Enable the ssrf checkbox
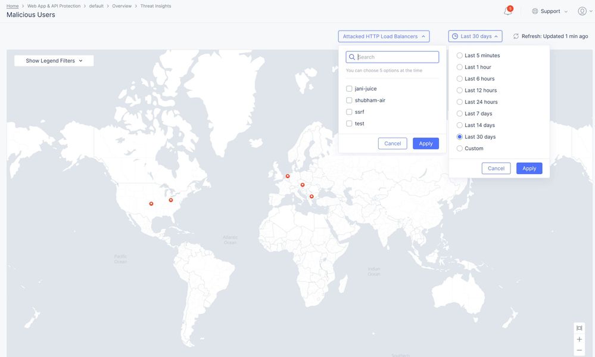The image size is (595, 357). (x=349, y=112)
